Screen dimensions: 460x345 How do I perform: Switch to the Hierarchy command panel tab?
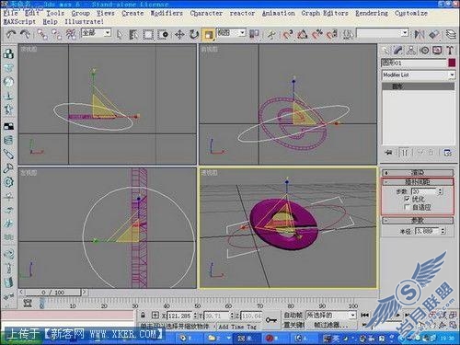coord(411,51)
